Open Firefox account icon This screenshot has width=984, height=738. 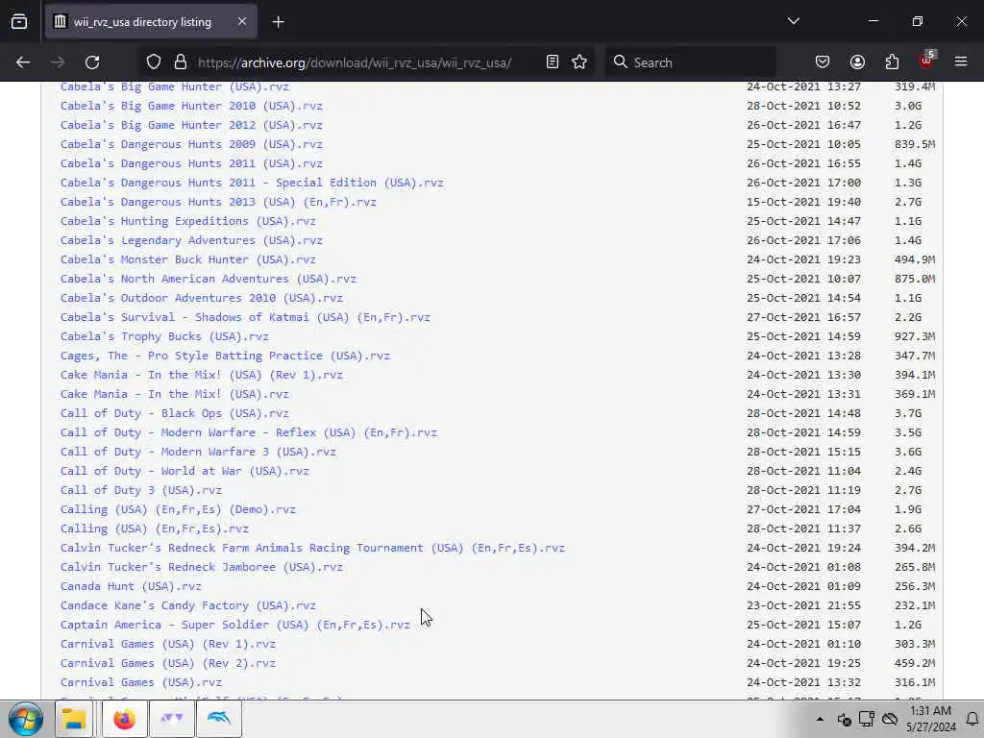[857, 62]
